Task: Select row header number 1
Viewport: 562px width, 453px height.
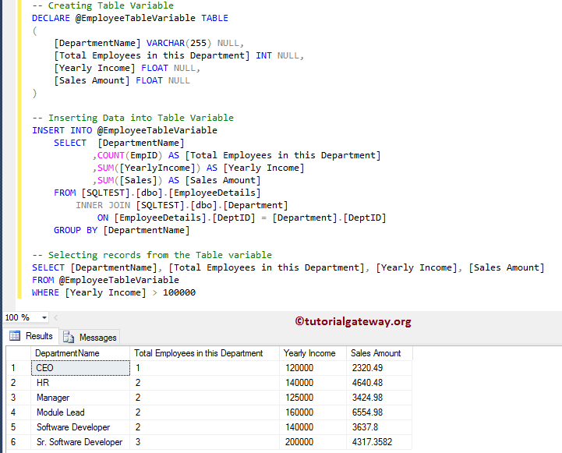Action: (19, 368)
